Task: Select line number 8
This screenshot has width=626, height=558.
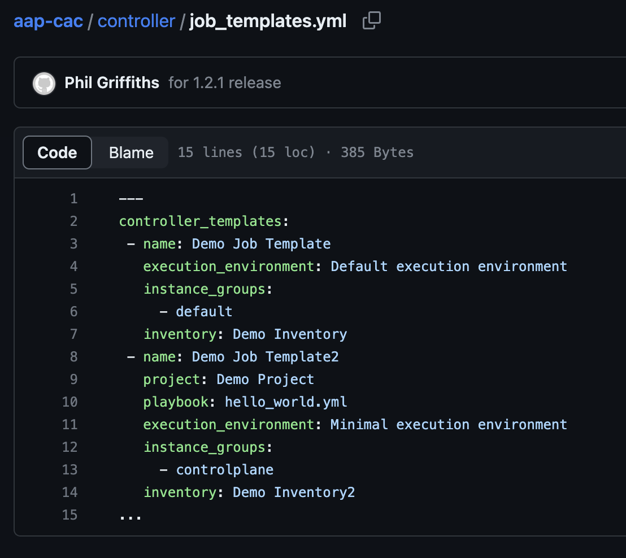Action: point(73,357)
